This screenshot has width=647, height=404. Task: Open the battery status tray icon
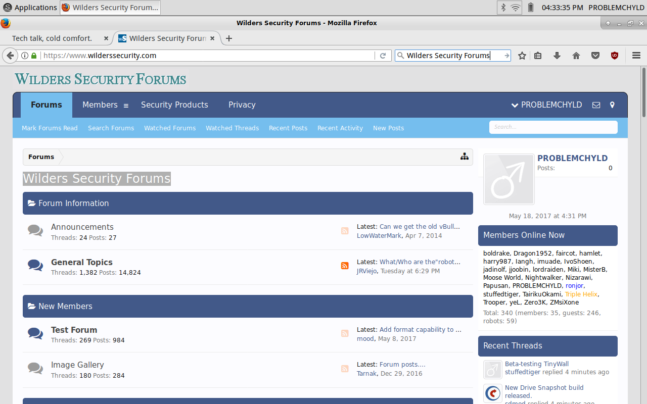tap(531, 8)
